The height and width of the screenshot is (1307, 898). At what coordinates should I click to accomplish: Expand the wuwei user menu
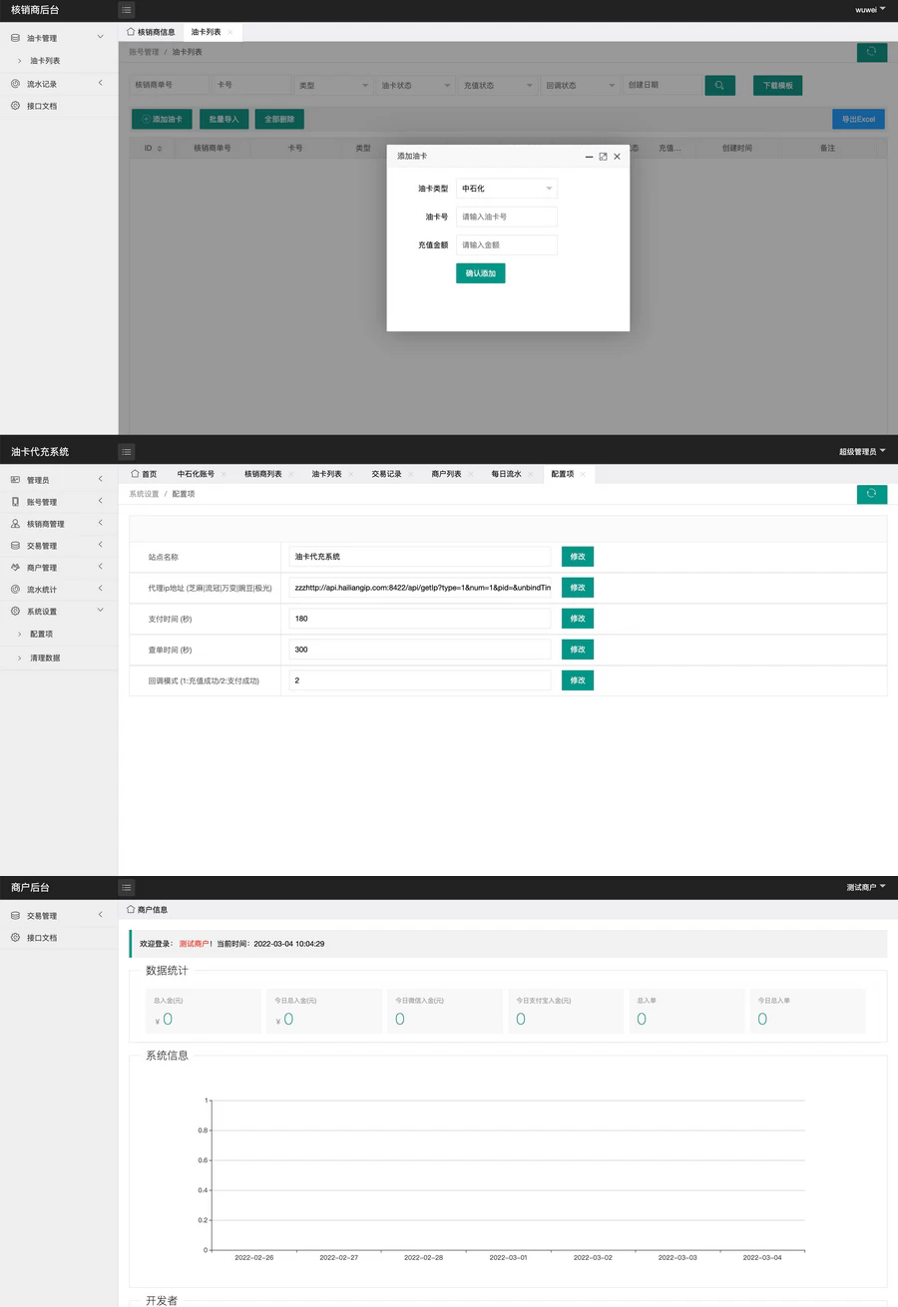point(870,10)
